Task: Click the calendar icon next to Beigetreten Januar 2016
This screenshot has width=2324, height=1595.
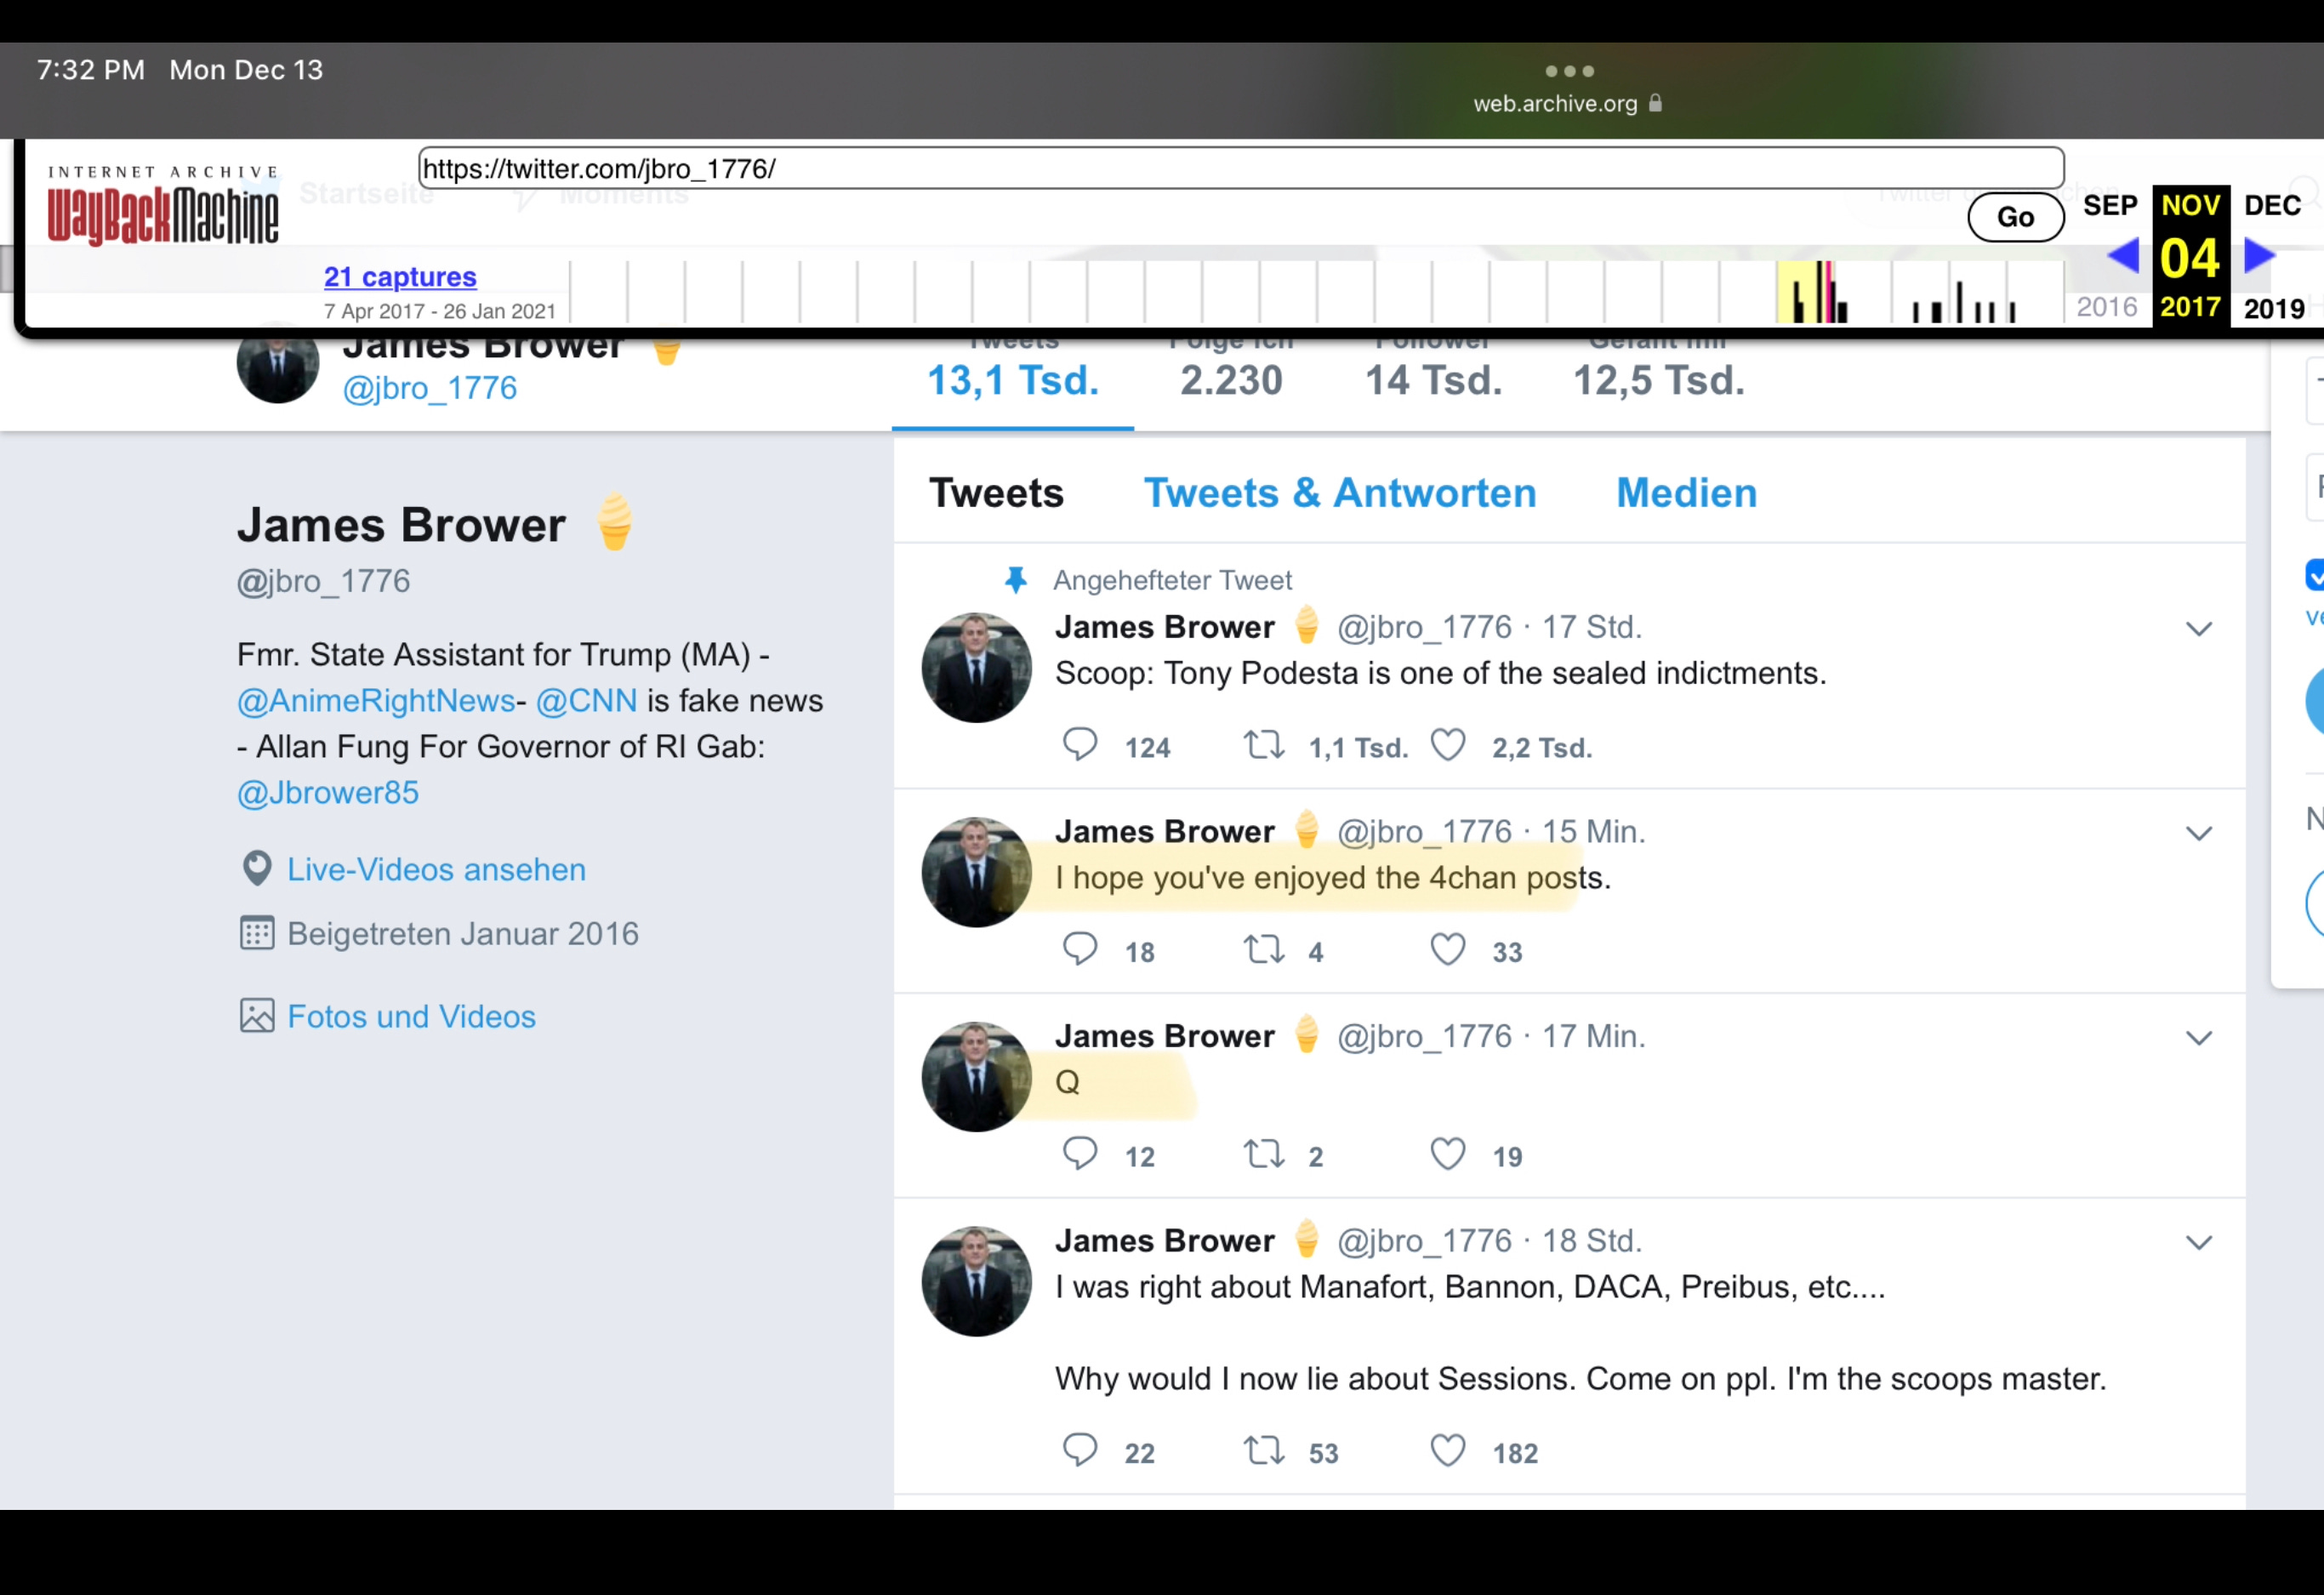Action: pyautogui.click(x=257, y=933)
